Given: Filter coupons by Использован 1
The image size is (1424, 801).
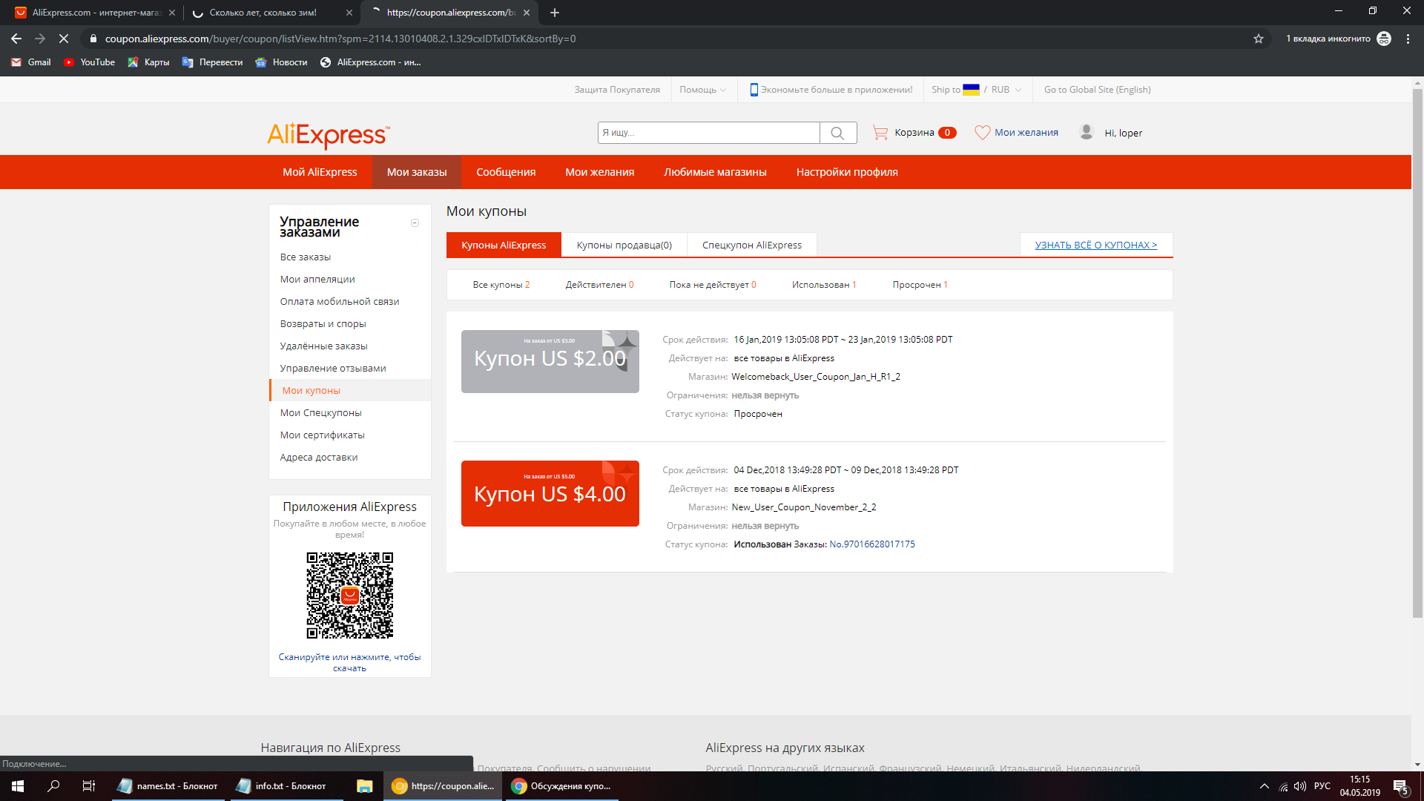Looking at the screenshot, I should click(824, 285).
